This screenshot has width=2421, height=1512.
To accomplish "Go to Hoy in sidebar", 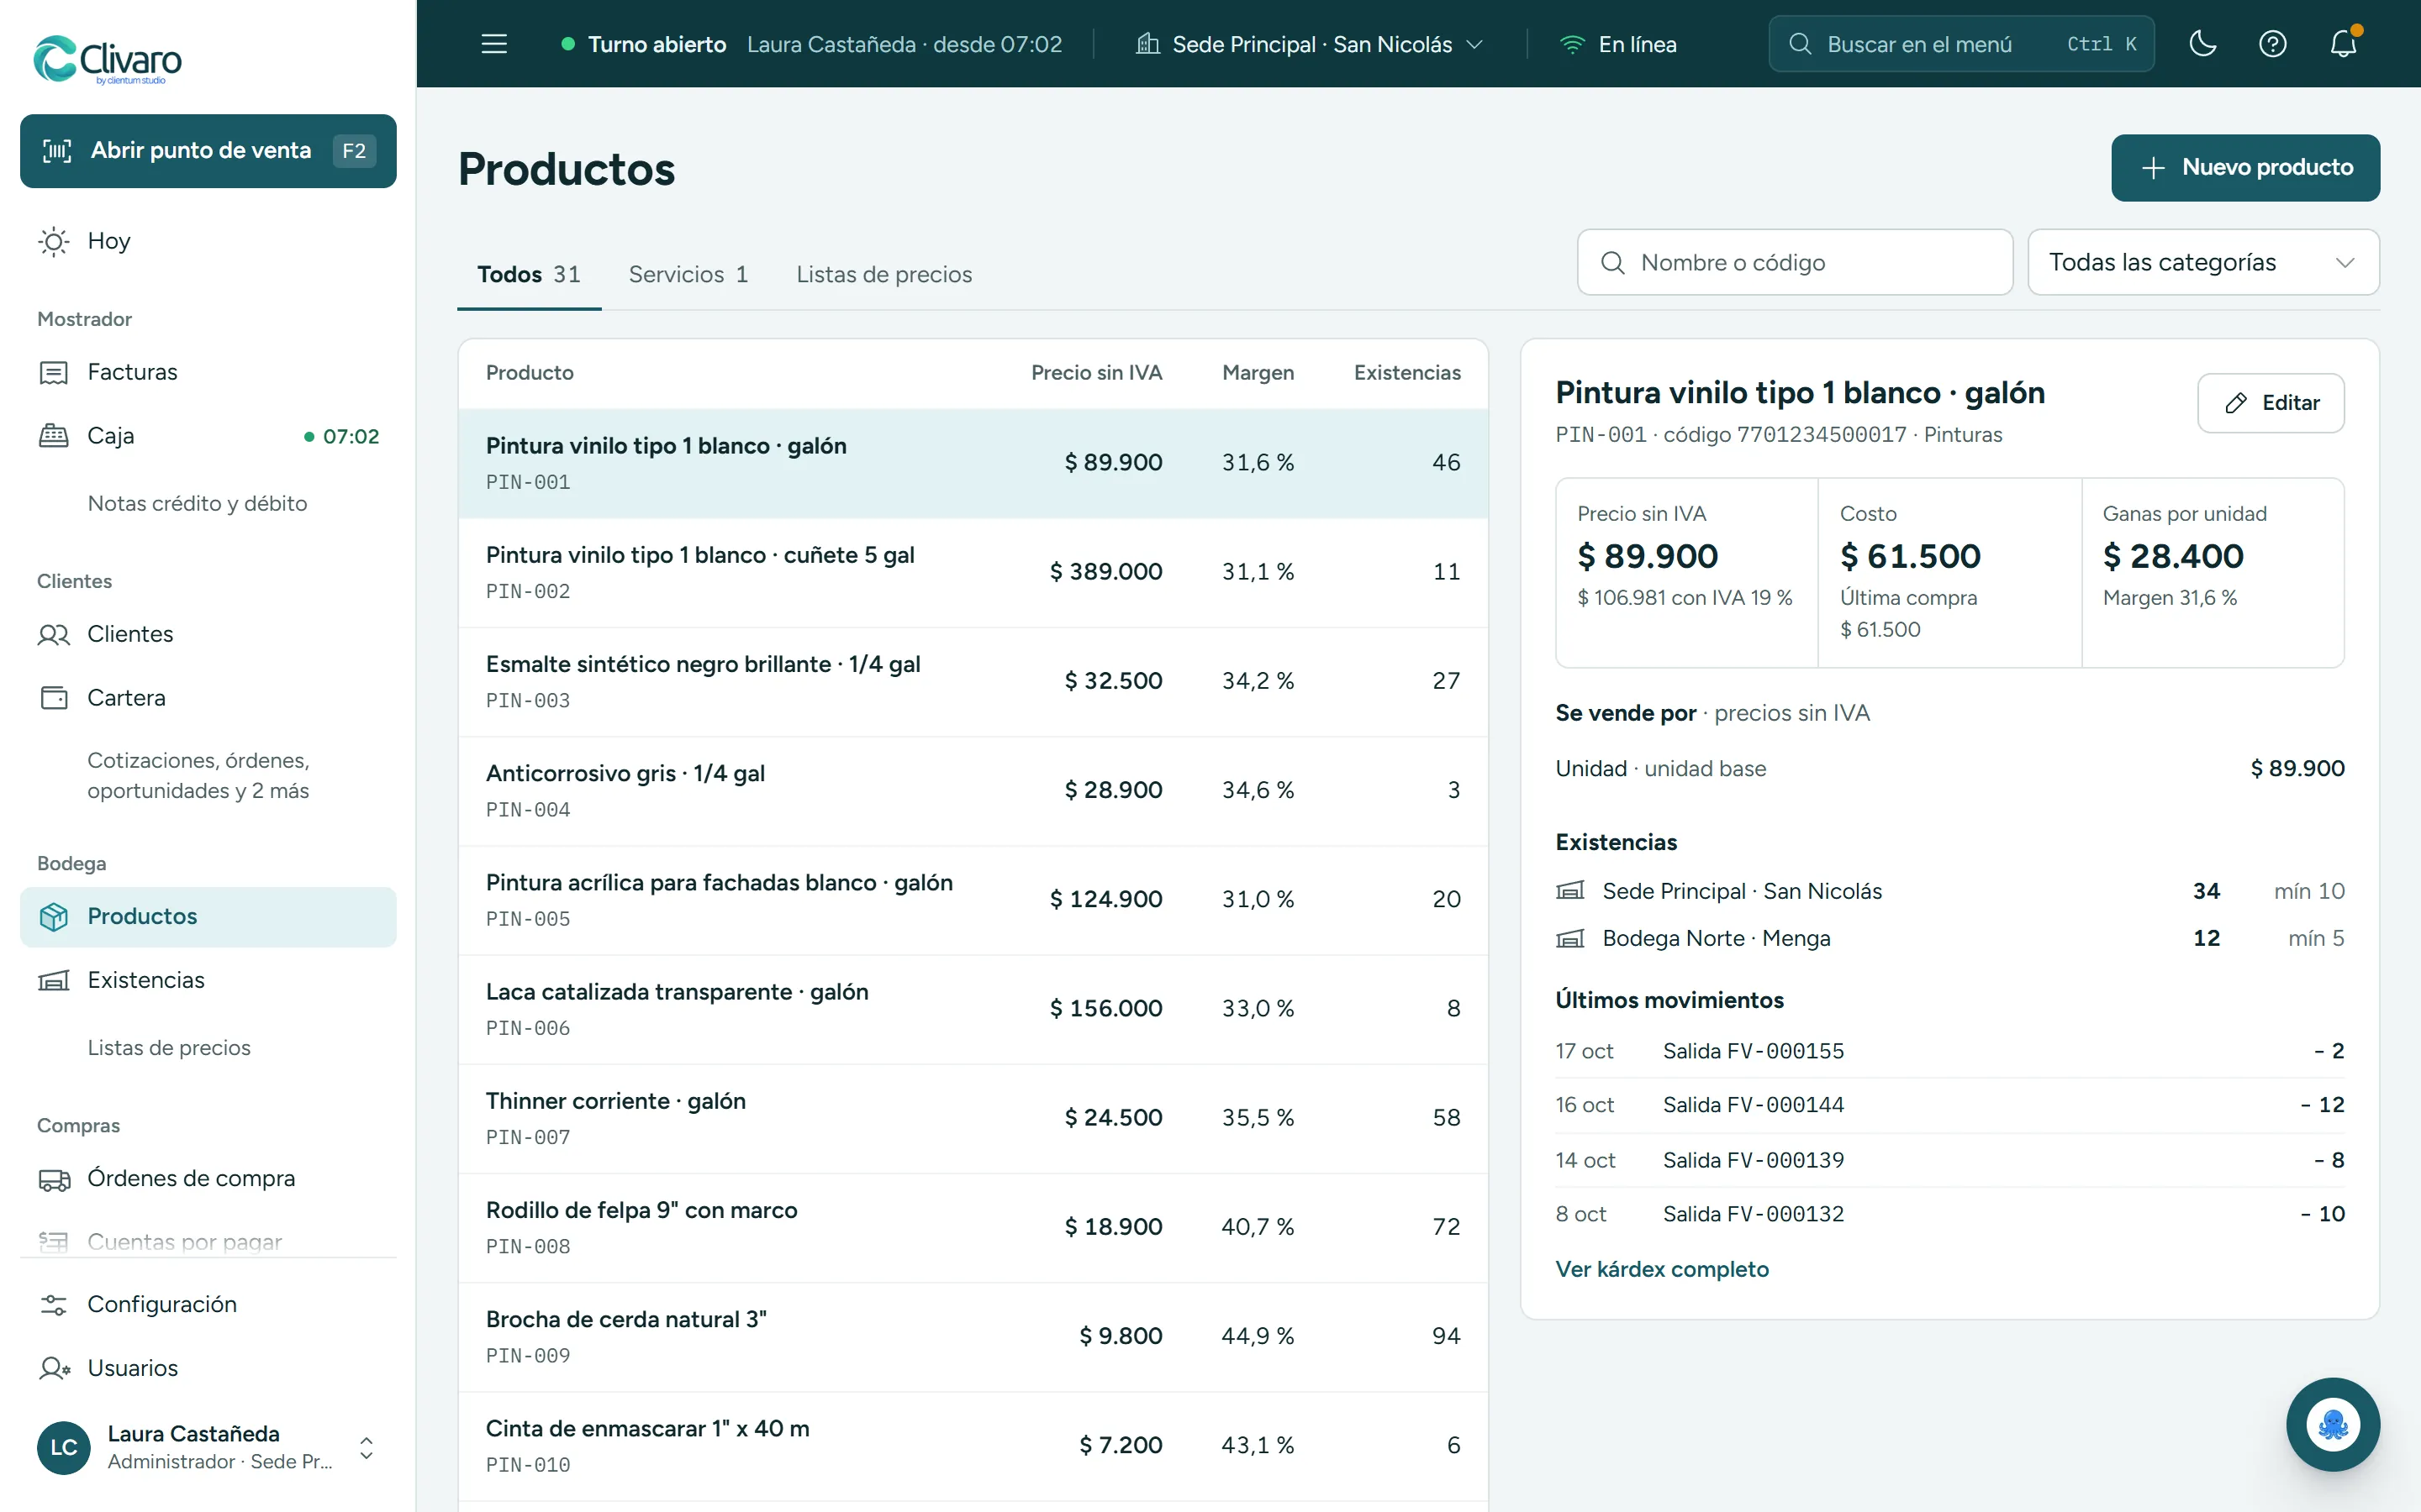I will (208, 241).
